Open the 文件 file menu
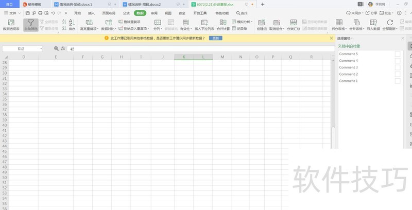This screenshot has width=412, height=210. (12, 13)
